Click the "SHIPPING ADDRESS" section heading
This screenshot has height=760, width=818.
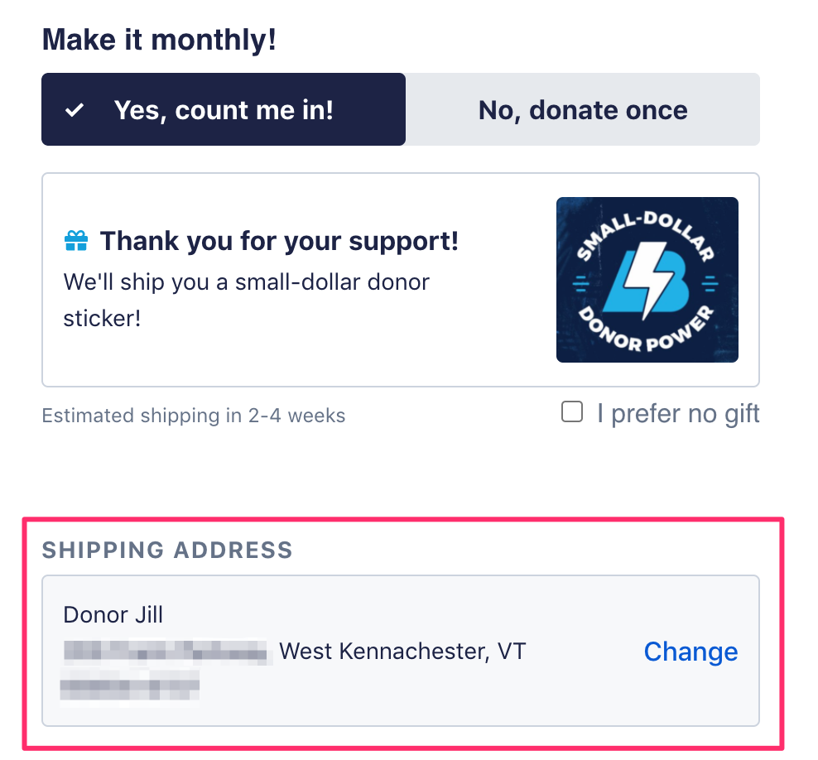tap(167, 550)
